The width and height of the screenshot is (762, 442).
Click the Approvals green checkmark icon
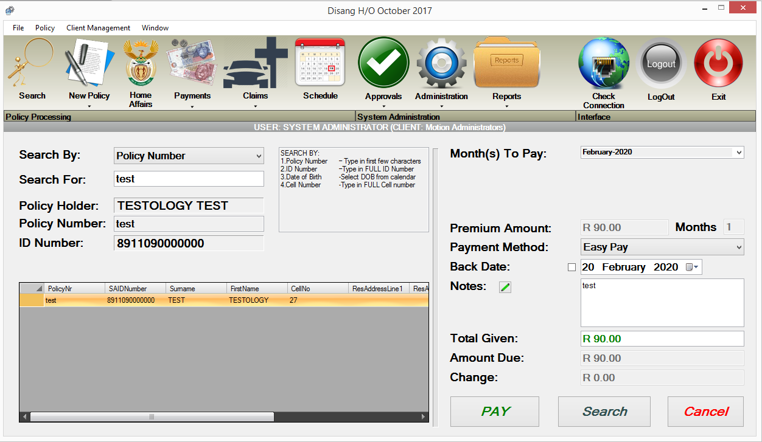click(383, 64)
